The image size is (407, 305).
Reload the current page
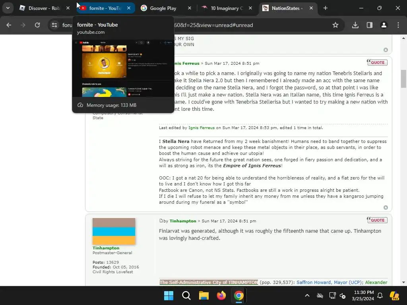pos(37,25)
